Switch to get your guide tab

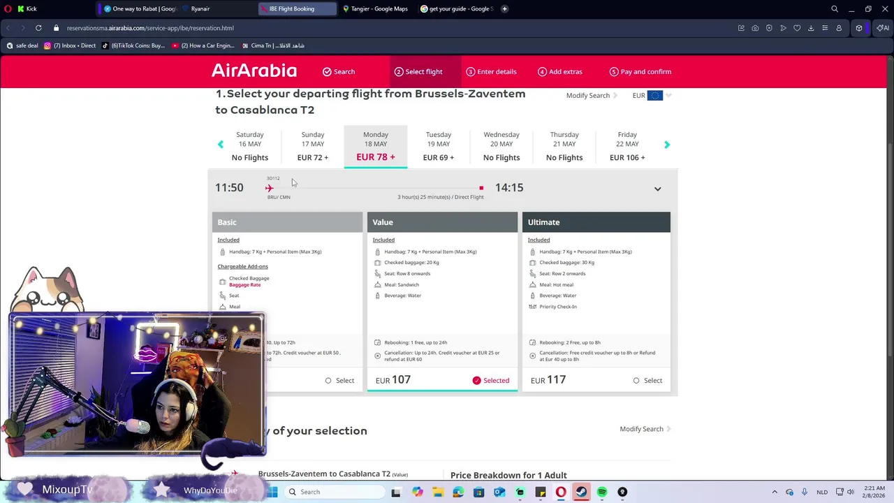(456, 8)
